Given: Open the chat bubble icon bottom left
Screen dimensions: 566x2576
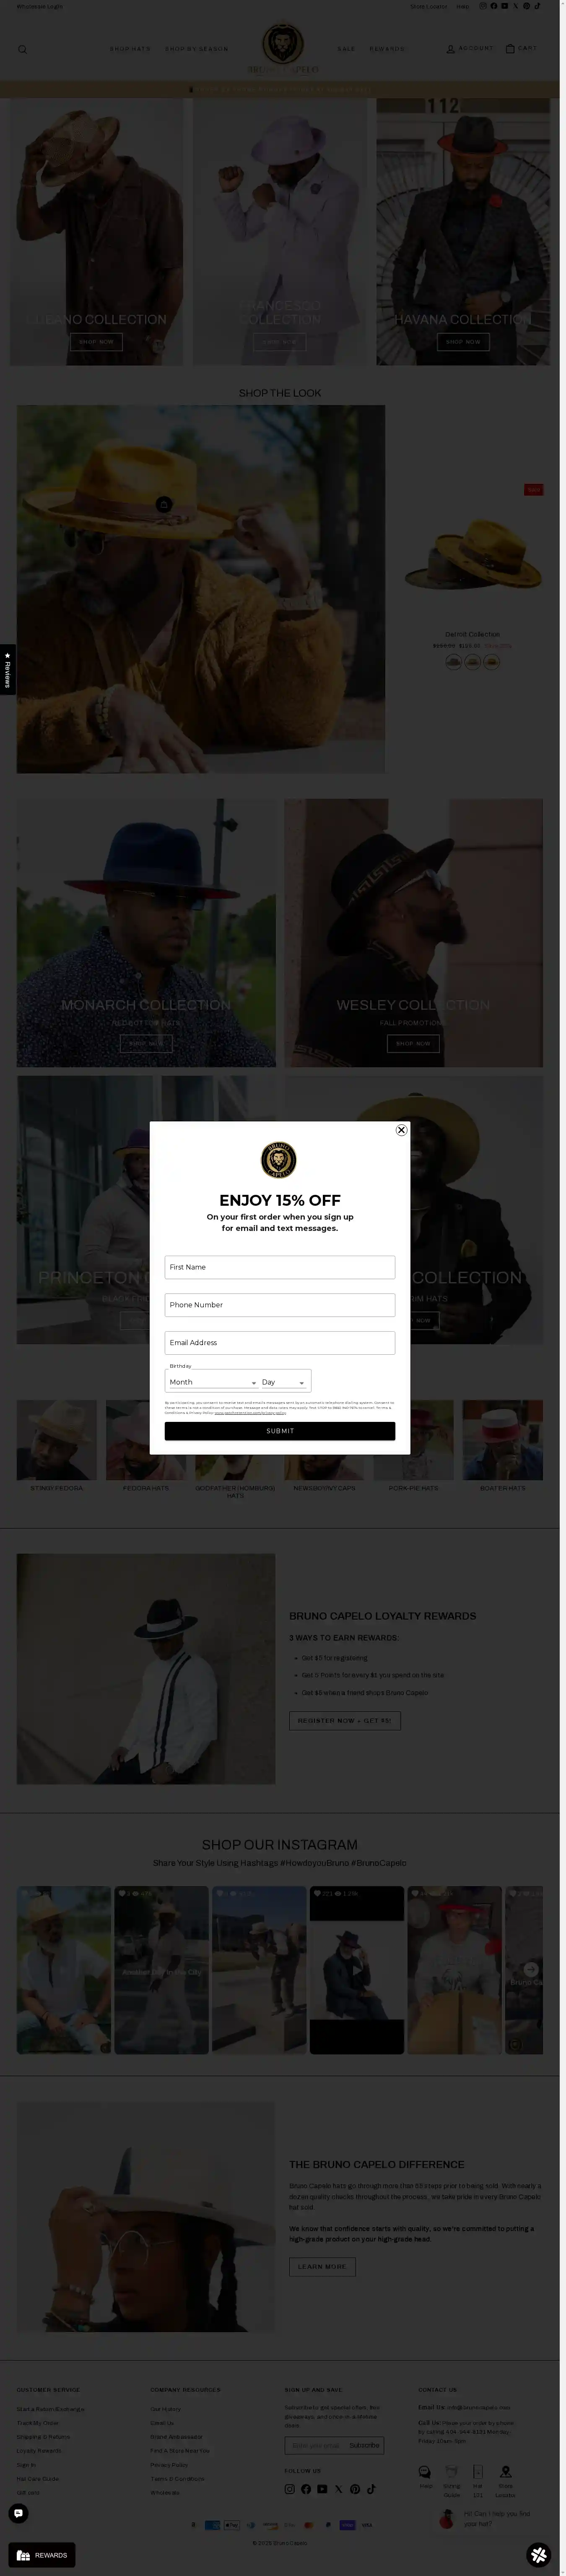Looking at the screenshot, I should point(18,2513).
